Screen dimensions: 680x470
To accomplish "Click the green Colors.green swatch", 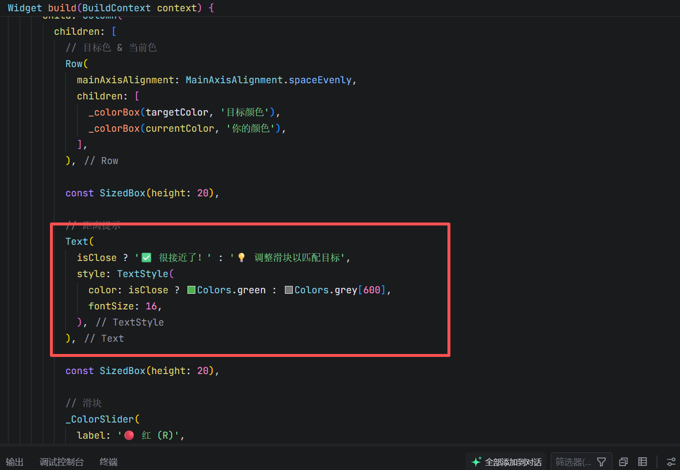I will click(x=191, y=290).
